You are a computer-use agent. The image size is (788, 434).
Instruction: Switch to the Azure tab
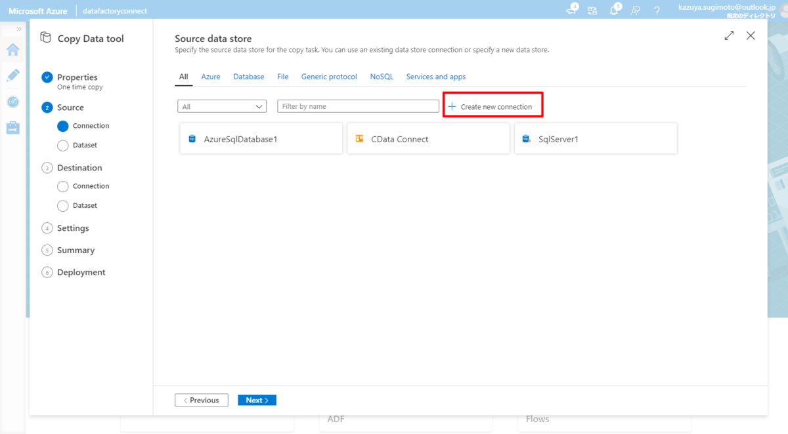[x=211, y=77]
